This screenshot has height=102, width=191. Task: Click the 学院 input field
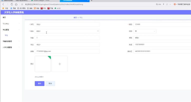point(162,38)
